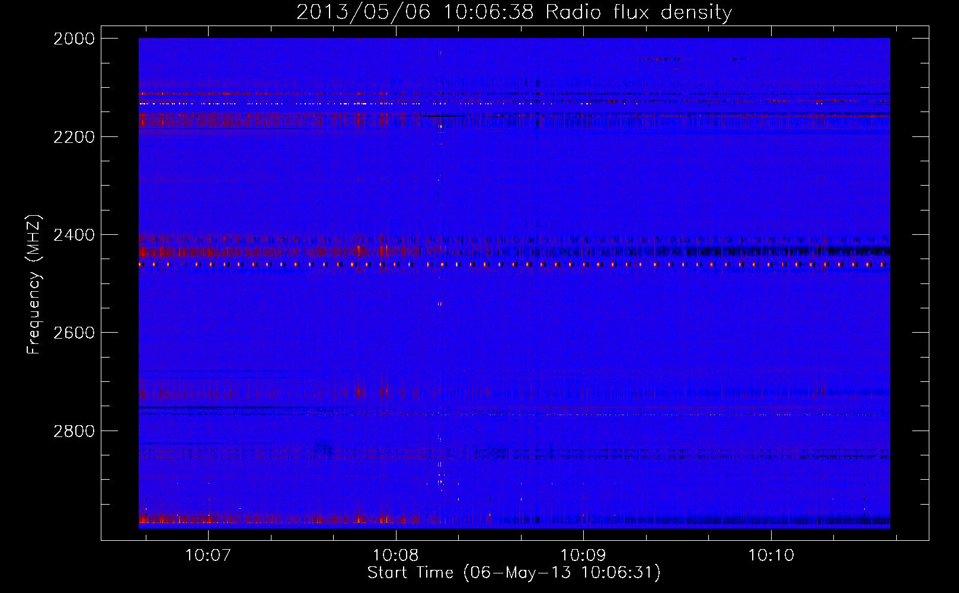The height and width of the screenshot is (593, 959).
Task: Click the 10:09 time tick label
Action: 583,555
